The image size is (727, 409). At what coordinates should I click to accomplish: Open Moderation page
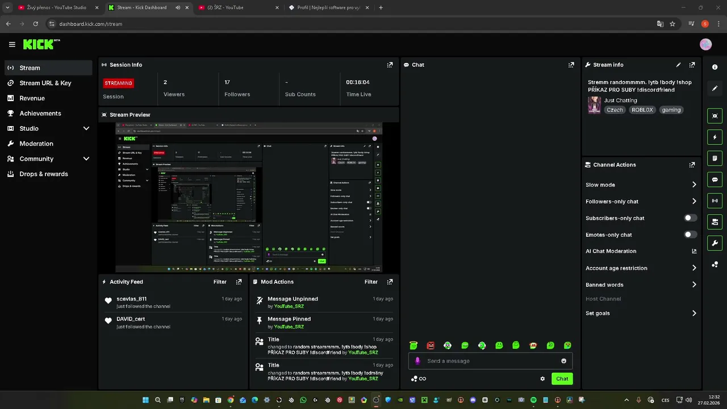tap(48, 144)
